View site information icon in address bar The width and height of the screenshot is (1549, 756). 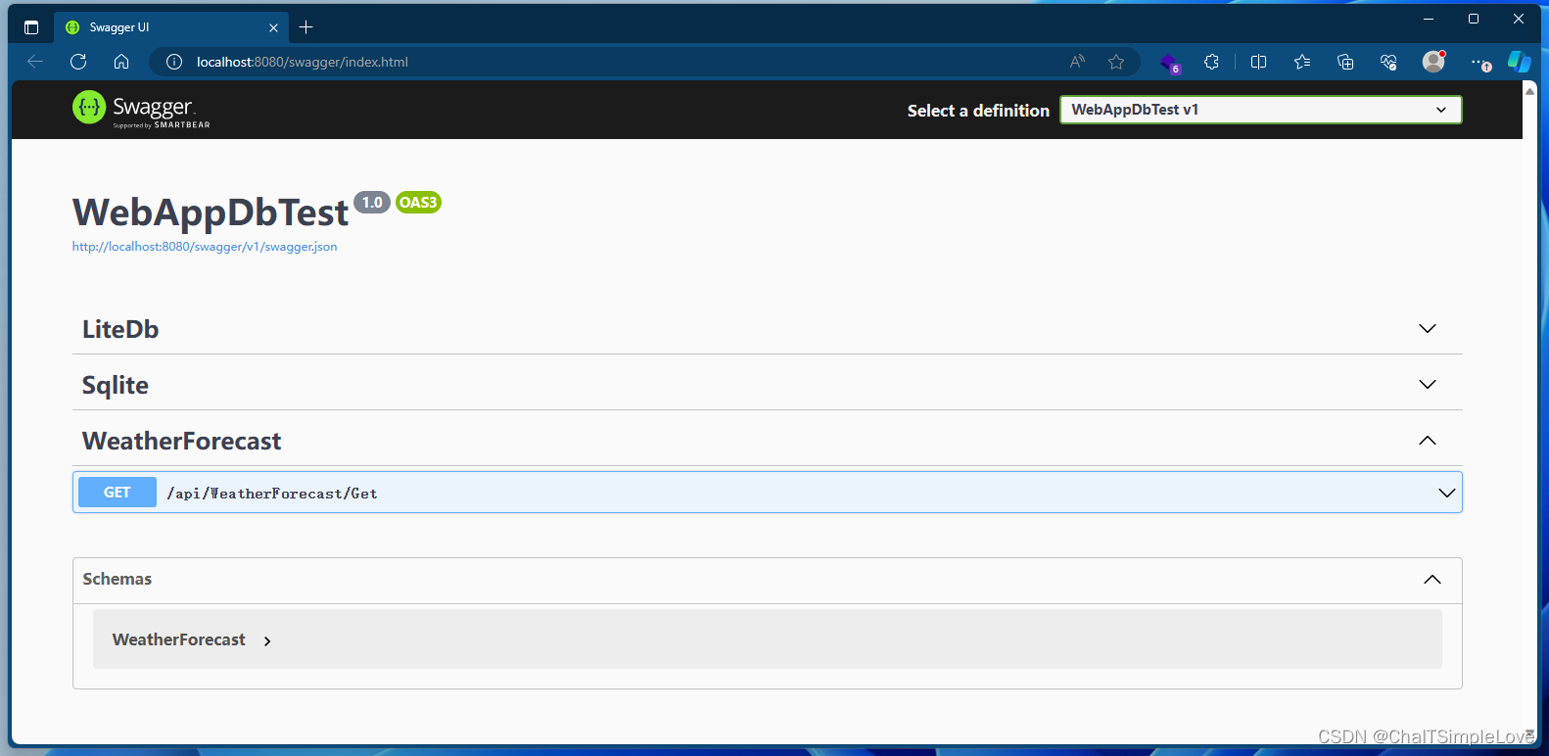[x=174, y=62]
